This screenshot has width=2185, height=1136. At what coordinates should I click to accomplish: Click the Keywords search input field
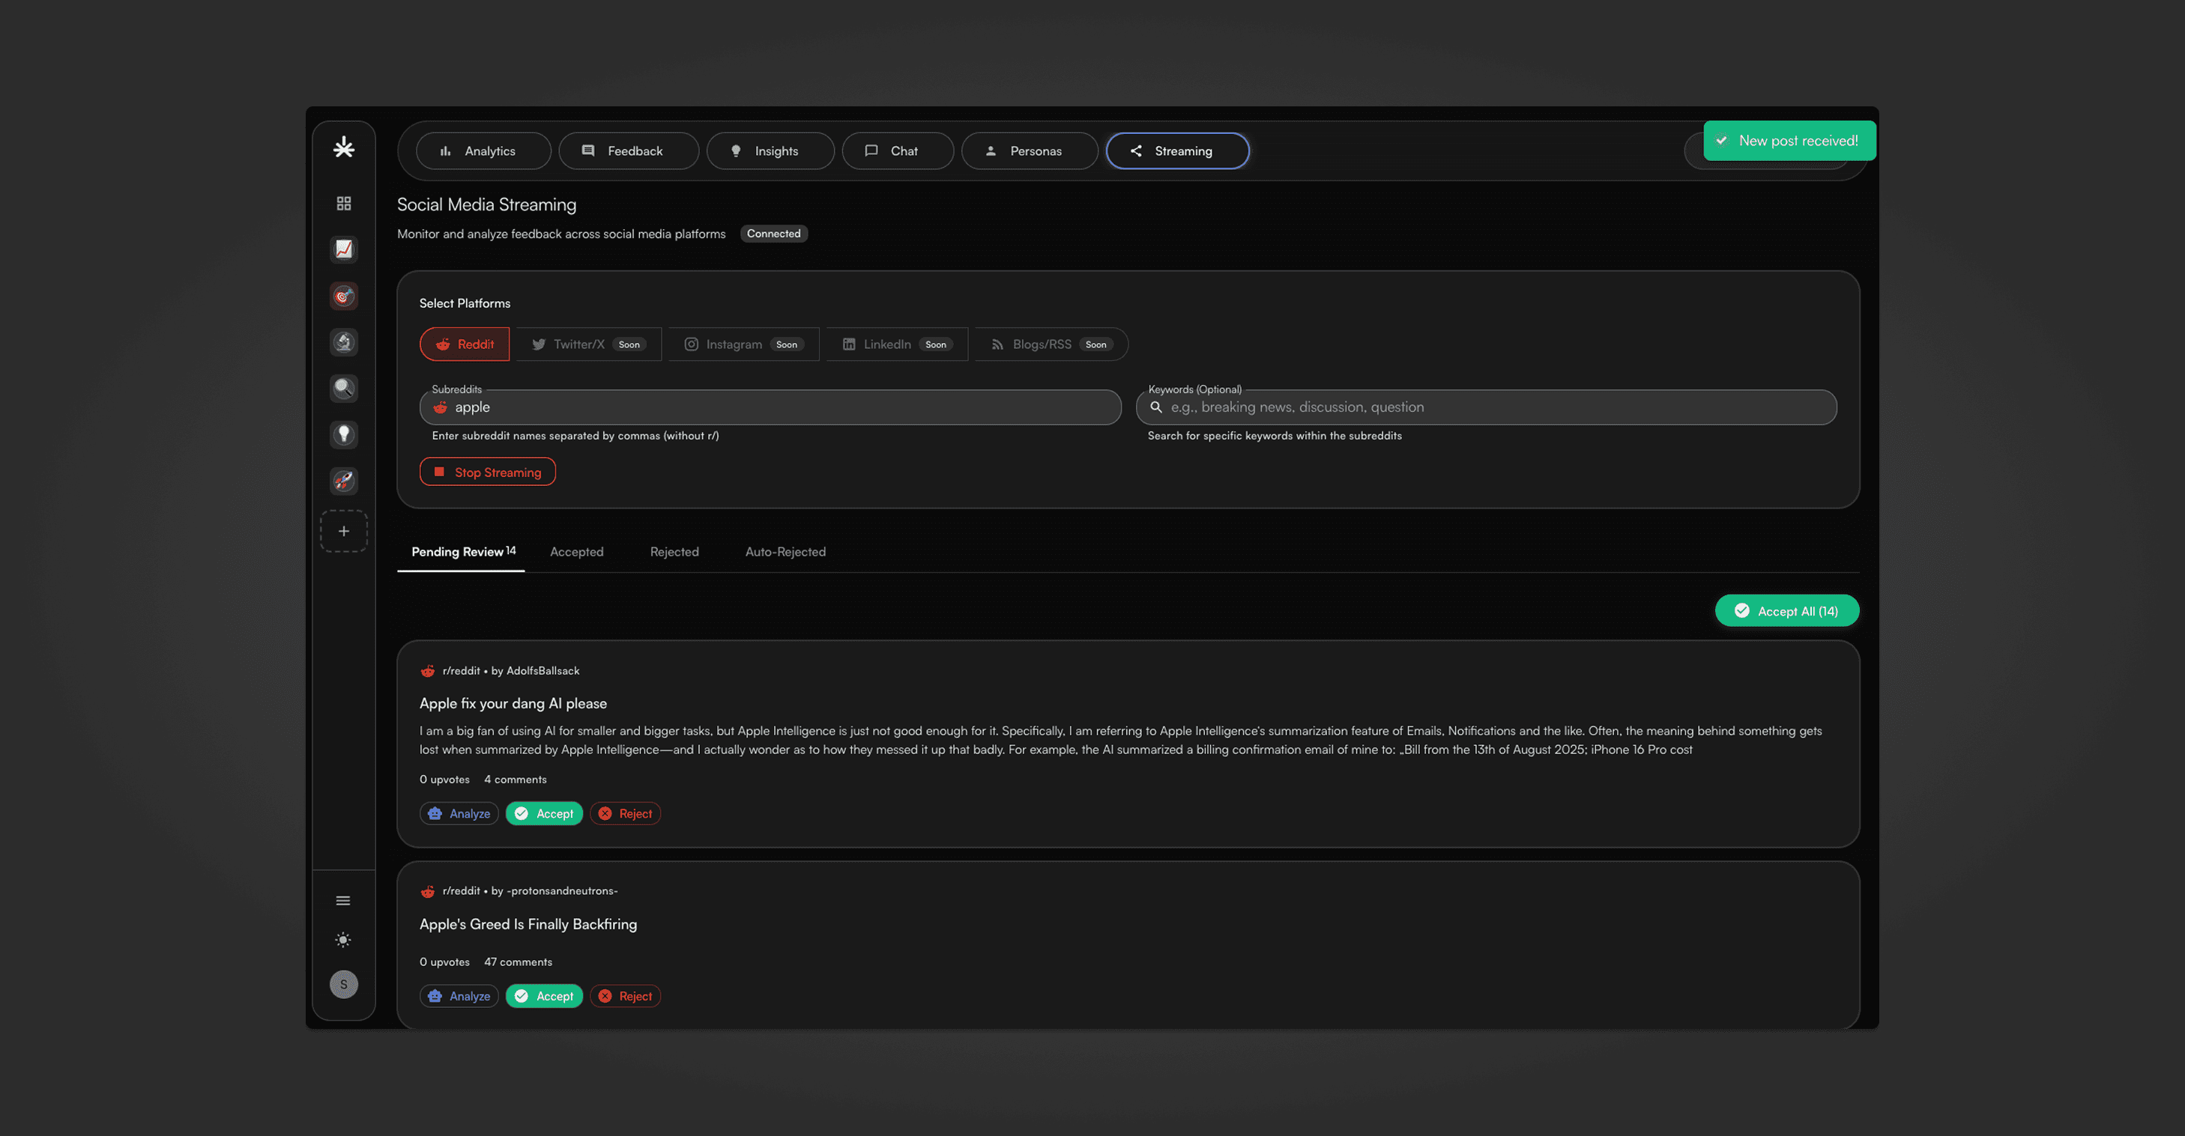tap(1493, 408)
